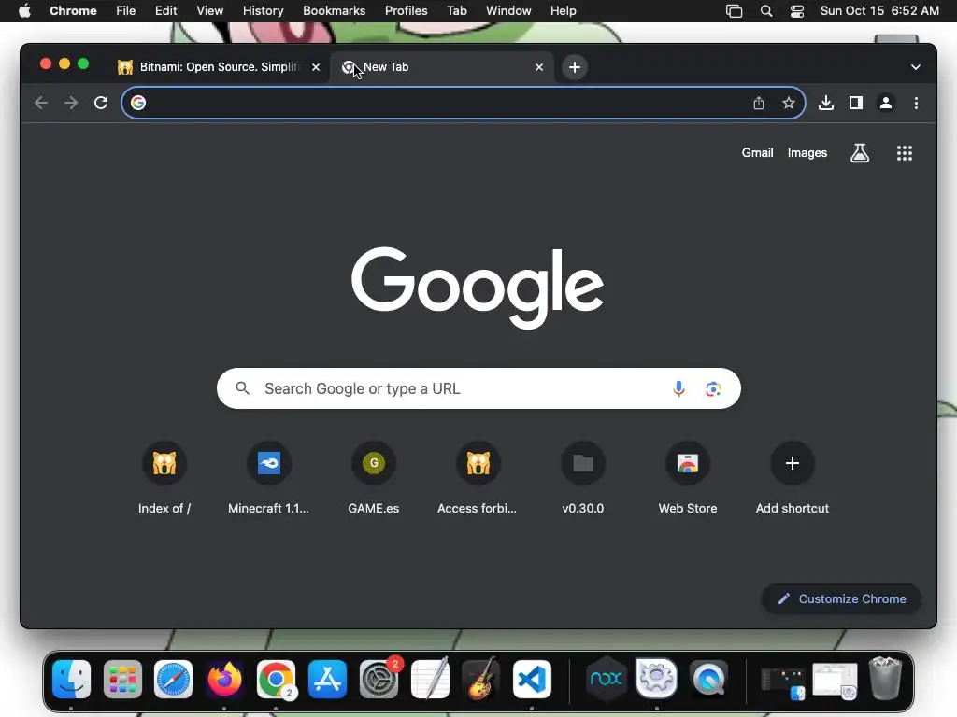Image resolution: width=957 pixels, height=717 pixels.
Task: Open System Settings with badge in Dock
Action: click(379, 680)
